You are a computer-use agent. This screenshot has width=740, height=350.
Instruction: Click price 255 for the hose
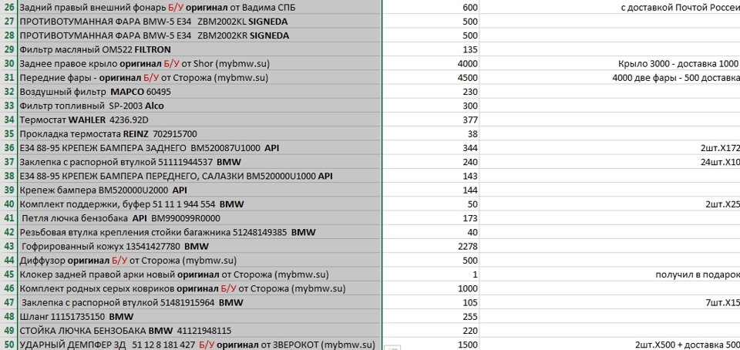[431, 317]
